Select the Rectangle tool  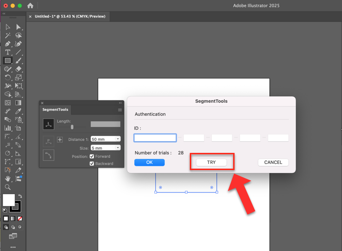[8, 61]
